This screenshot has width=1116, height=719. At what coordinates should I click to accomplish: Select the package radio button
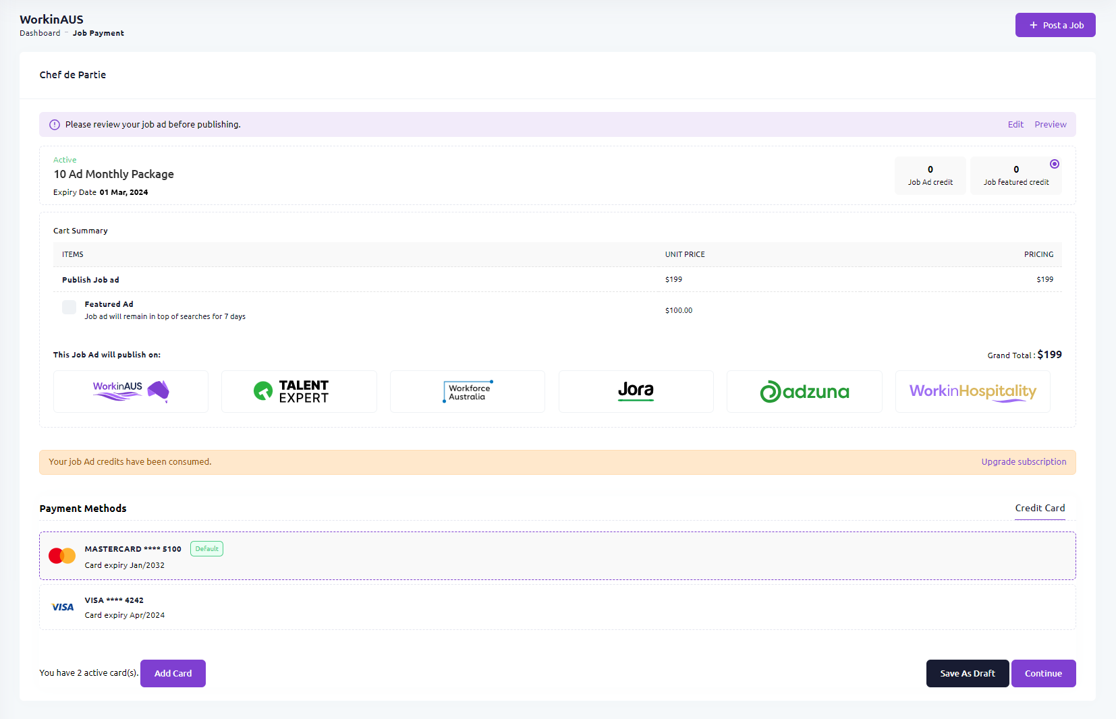1055,164
